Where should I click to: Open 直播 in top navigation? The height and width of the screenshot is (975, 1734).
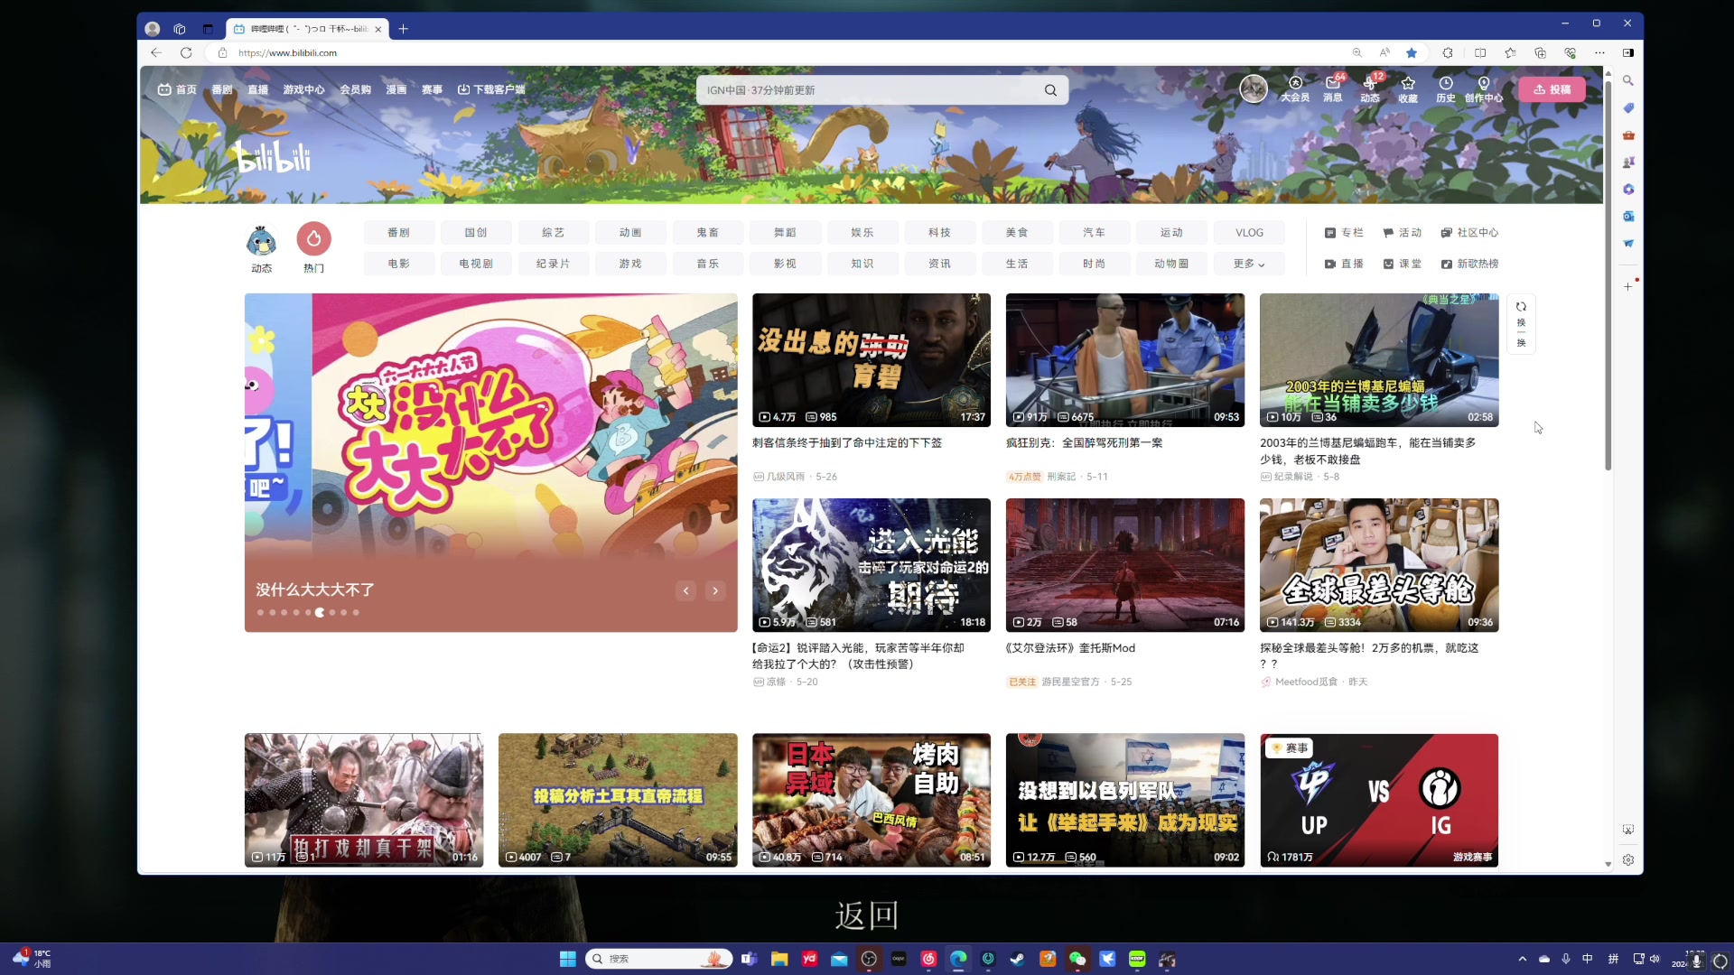point(258,89)
